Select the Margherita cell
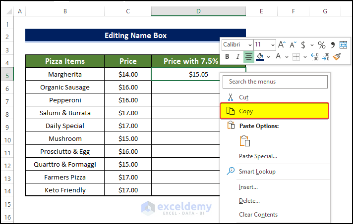 point(65,74)
